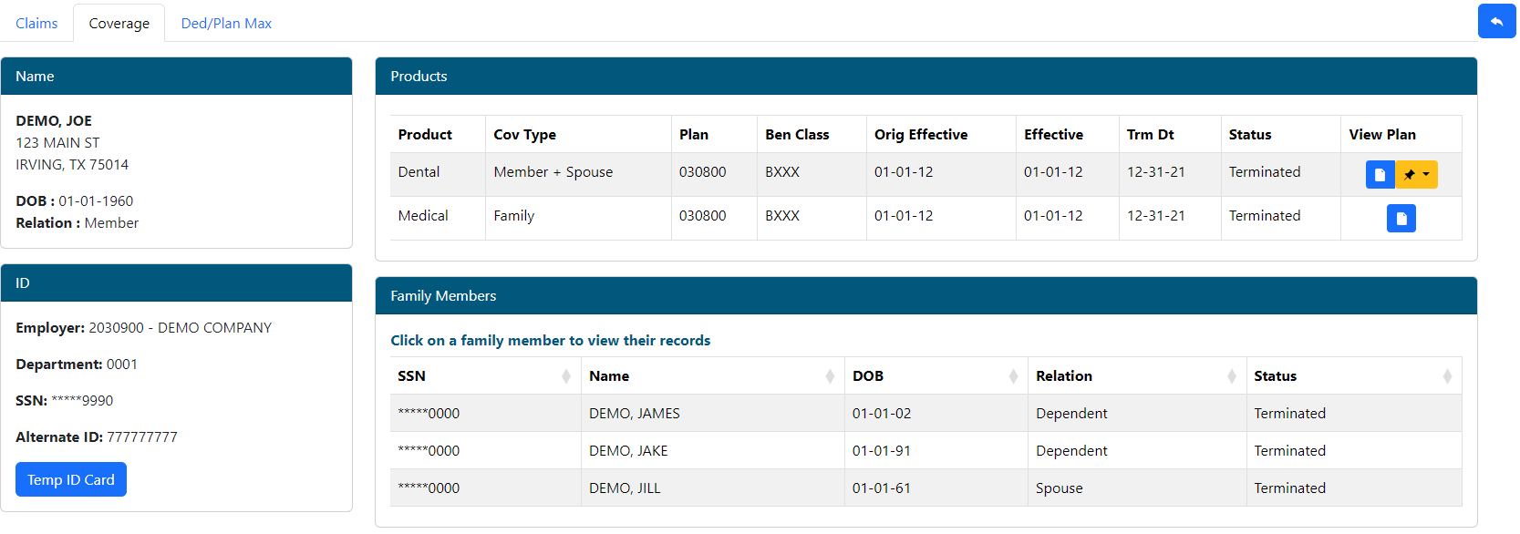Screen dimensions: 1520x534
Task: Click the address IRVING, TX 75014
Action: (72, 164)
